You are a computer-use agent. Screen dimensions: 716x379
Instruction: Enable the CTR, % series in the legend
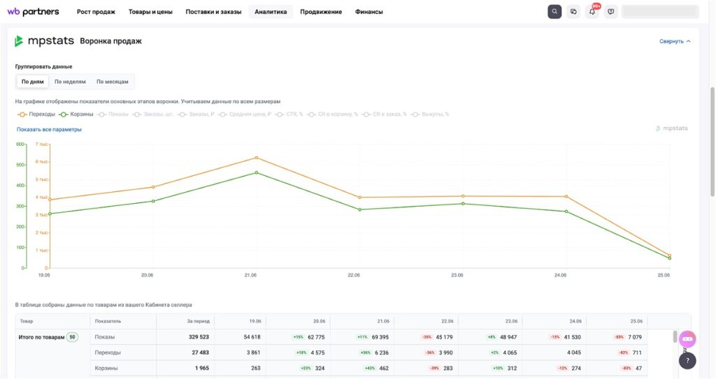pyautogui.click(x=289, y=114)
